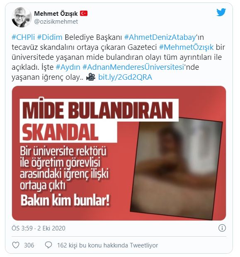The width and height of the screenshot is (240, 257).
Task: Open the #Didim hashtag
Action: [50, 37]
